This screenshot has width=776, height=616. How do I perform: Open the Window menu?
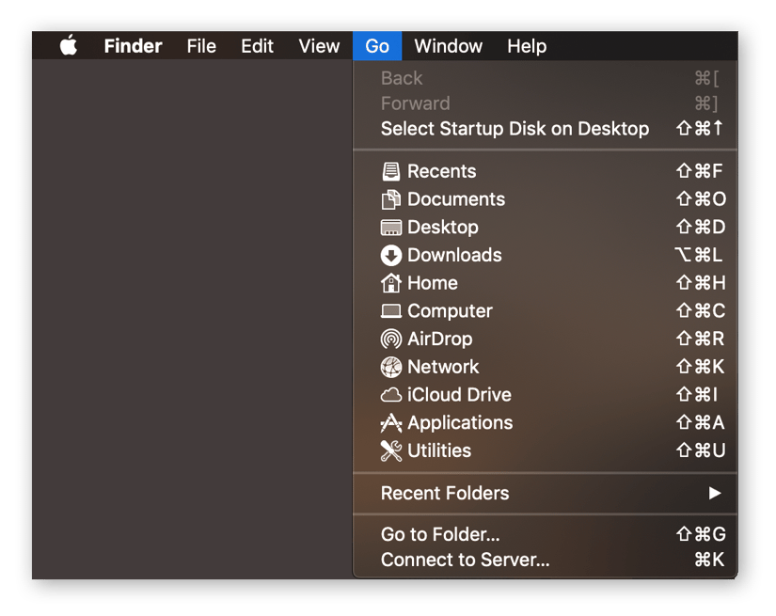pyautogui.click(x=448, y=45)
